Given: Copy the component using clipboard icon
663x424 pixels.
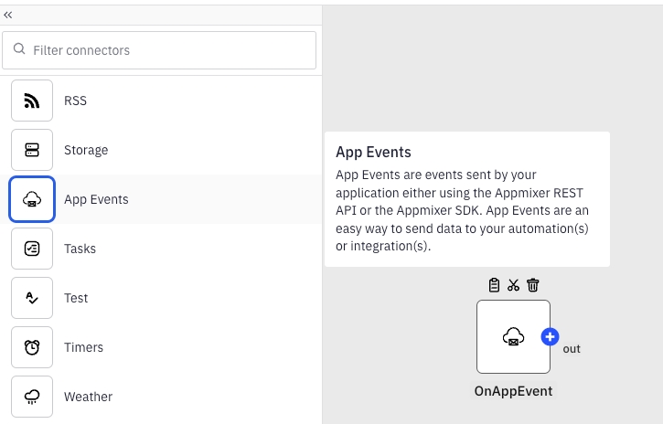Looking at the screenshot, I should (x=494, y=285).
